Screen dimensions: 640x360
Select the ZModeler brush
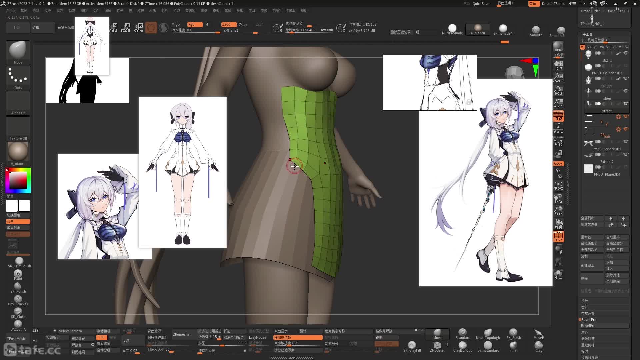tap(437, 347)
